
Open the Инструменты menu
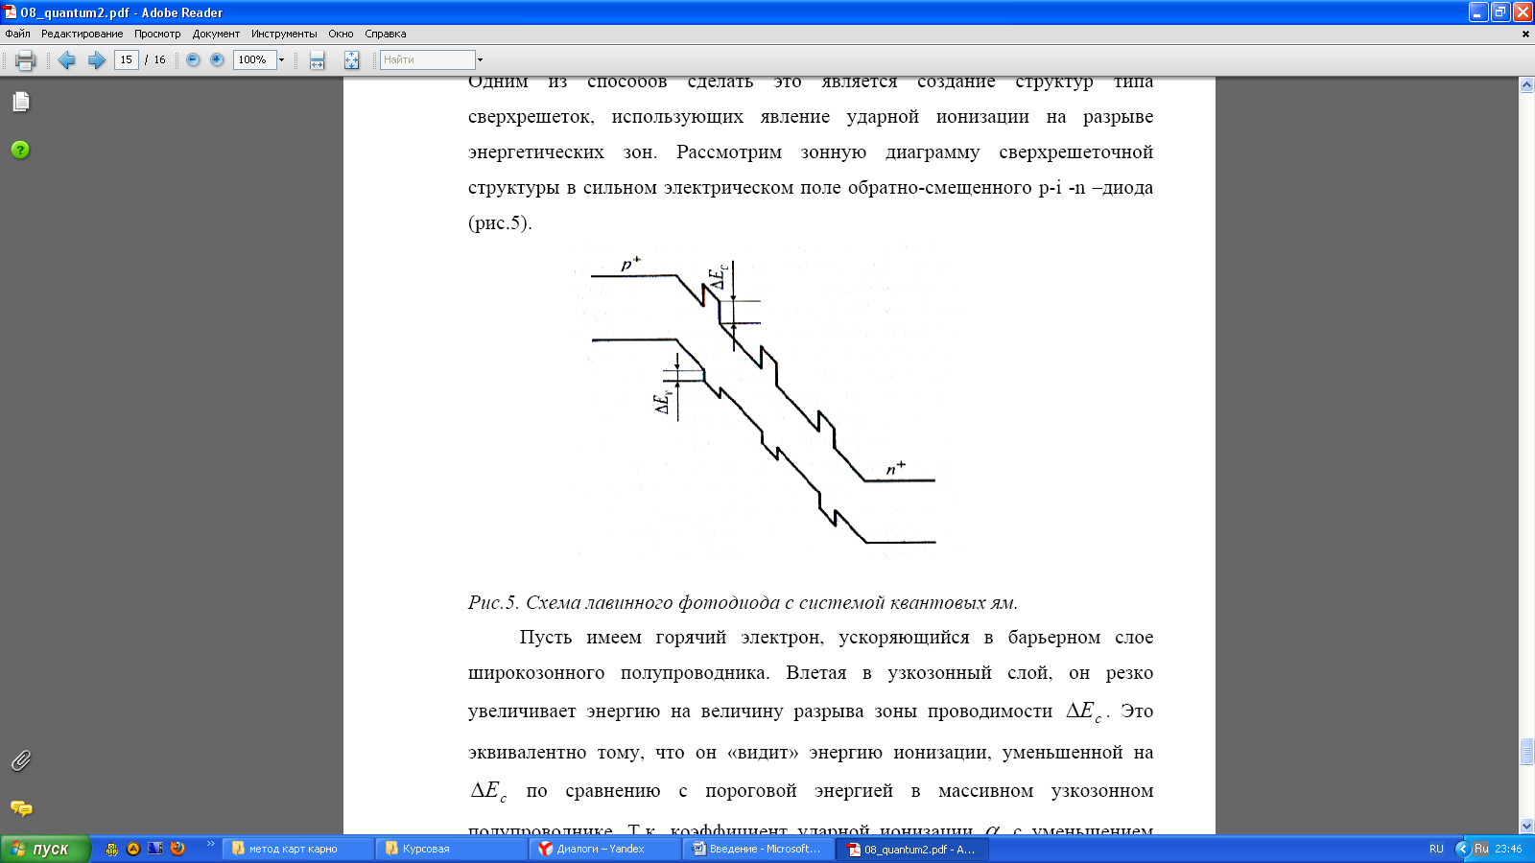284,34
